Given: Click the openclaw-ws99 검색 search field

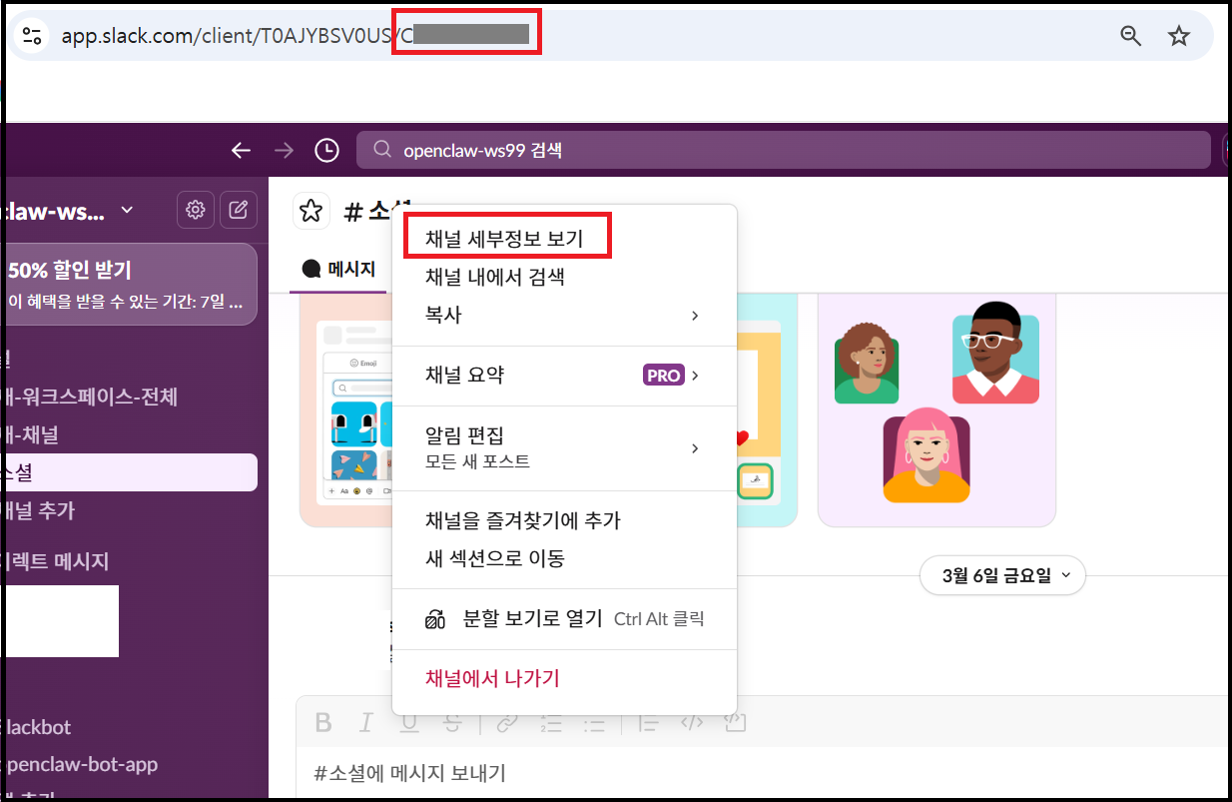Looking at the screenshot, I should 783,151.
